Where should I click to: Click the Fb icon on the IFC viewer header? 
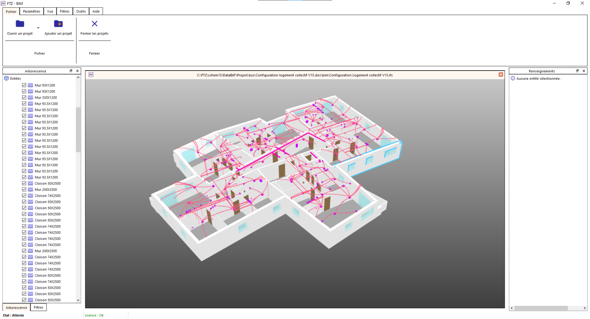91,75
